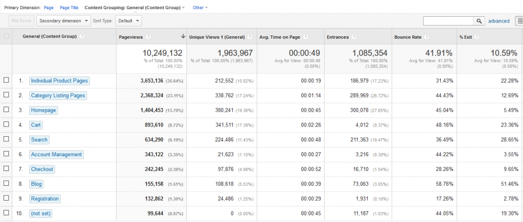Sort by Bounce Rate column header
This screenshot has width=523, height=222.
pyautogui.click(x=408, y=37)
